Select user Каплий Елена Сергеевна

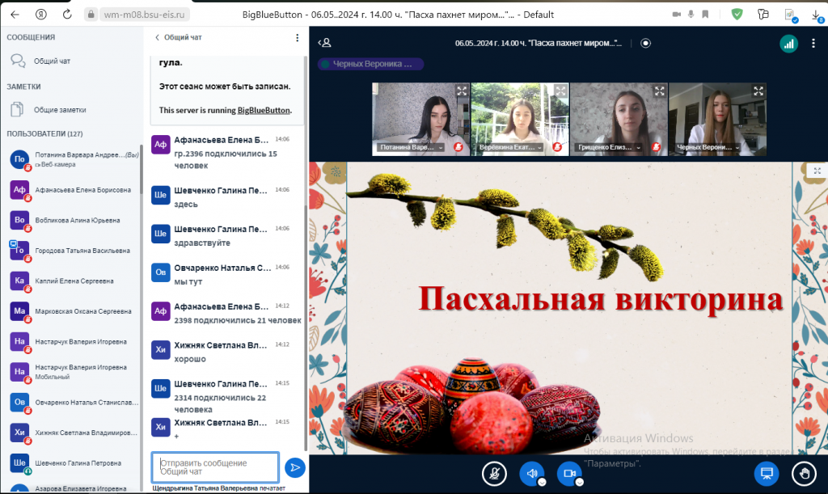point(74,281)
